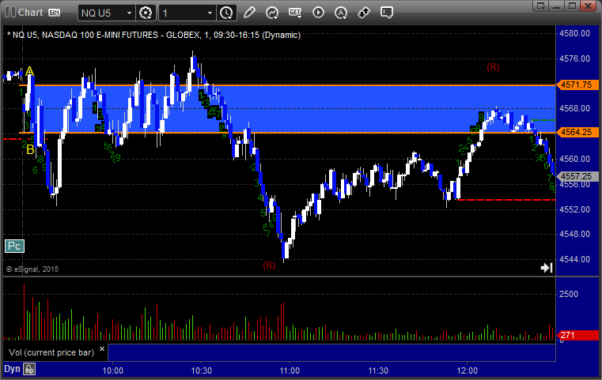Image resolution: width=602 pixels, height=380 pixels.
Task: Expand the interval 1 dropdown
Action: [210, 13]
